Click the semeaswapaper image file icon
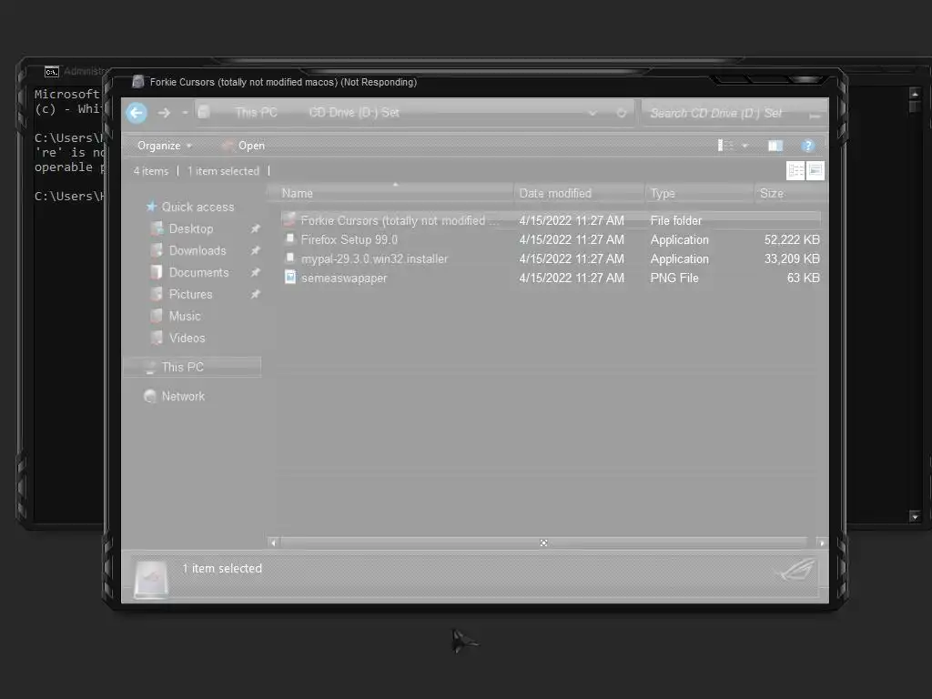This screenshot has height=699, width=932. coord(290,277)
